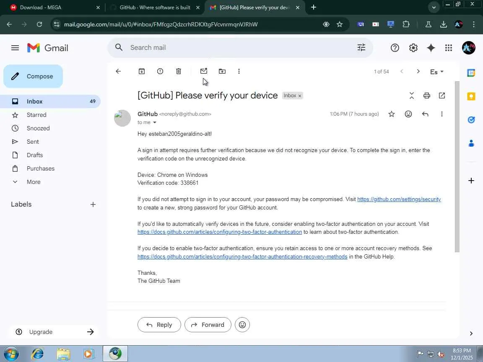Open the Inbox folder
Screen dimensions: 483x362
click(50, 101)
